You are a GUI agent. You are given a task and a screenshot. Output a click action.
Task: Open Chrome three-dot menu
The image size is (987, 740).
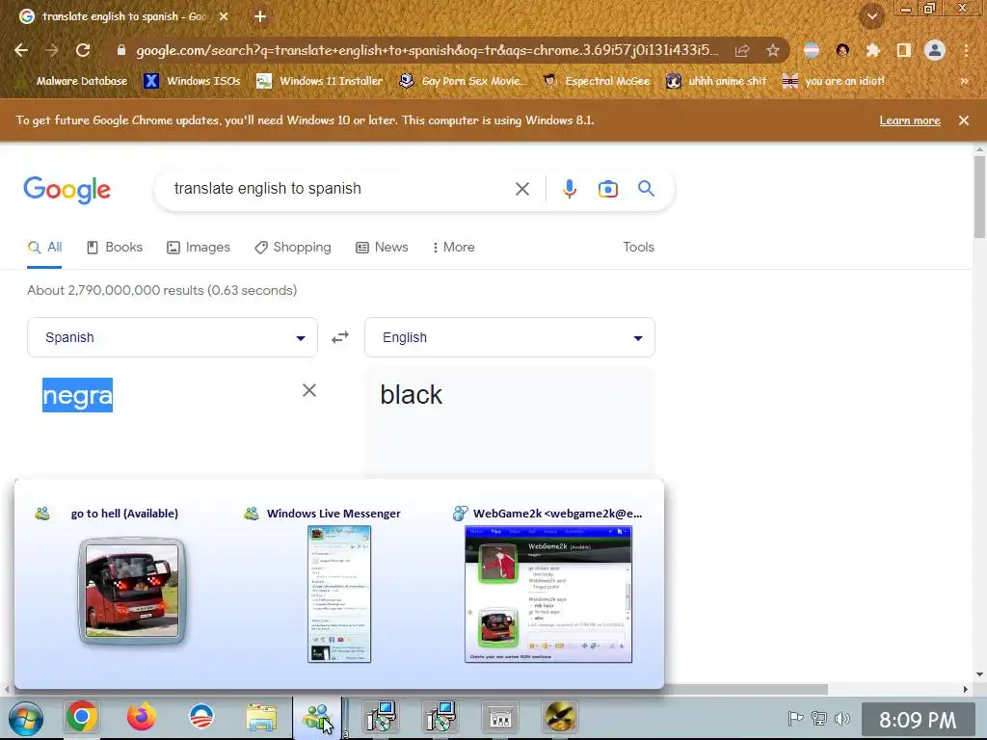966,50
